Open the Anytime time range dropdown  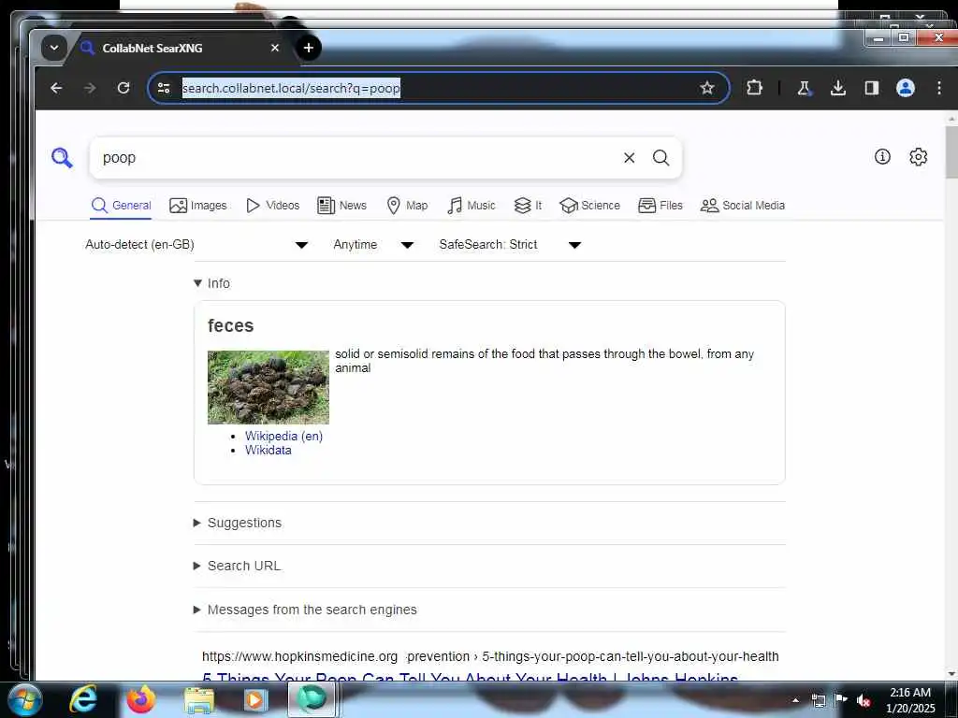[374, 245]
